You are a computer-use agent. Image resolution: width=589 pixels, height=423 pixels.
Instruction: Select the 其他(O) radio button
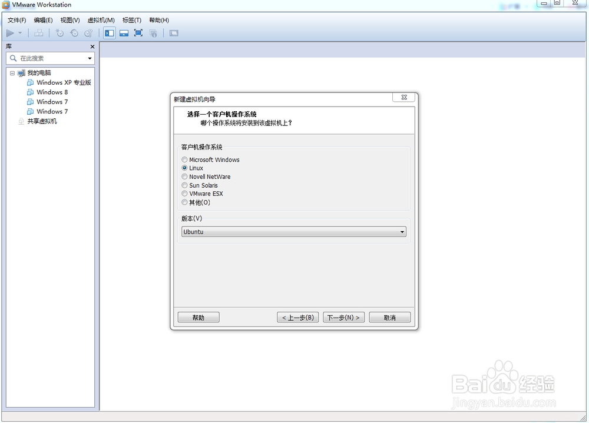pyautogui.click(x=184, y=202)
